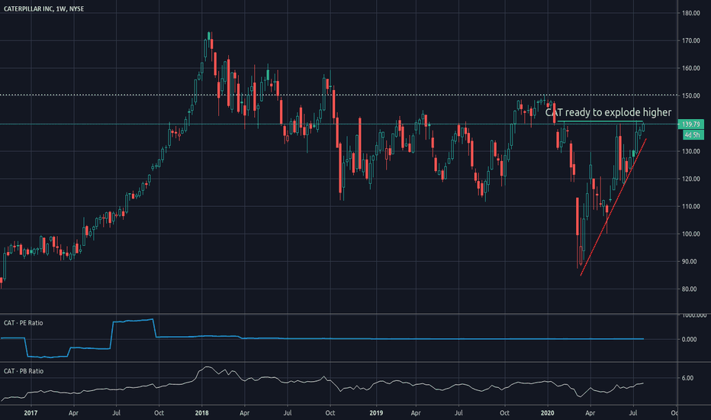Select the green horizontal line beneath the annotation text
Viewport: 711px width, 420px height.
600,121
